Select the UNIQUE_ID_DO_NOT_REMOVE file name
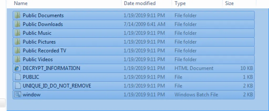This screenshot has width=269, height=111. 57,86
